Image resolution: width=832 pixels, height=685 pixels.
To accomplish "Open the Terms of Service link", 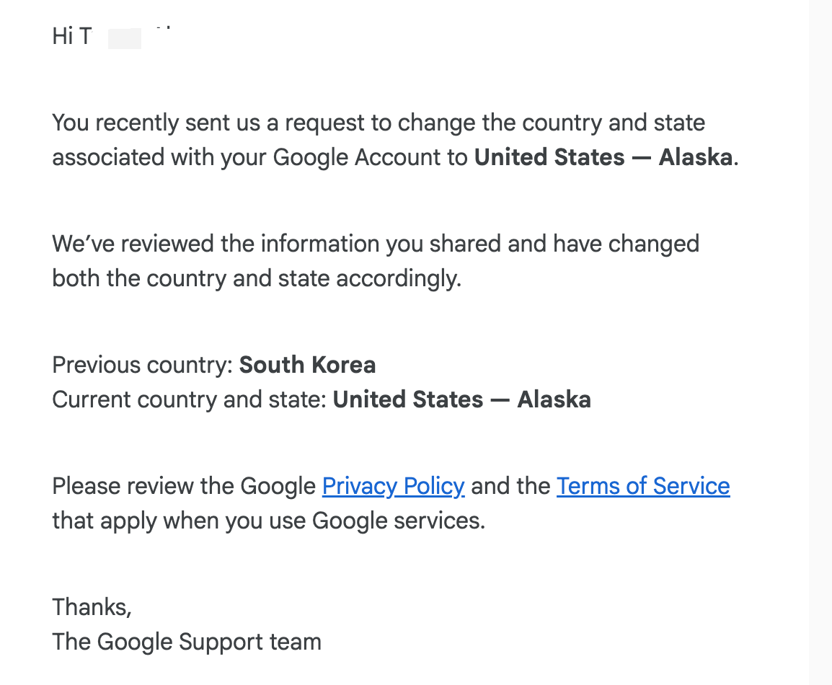I will click(x=643, y=486).
